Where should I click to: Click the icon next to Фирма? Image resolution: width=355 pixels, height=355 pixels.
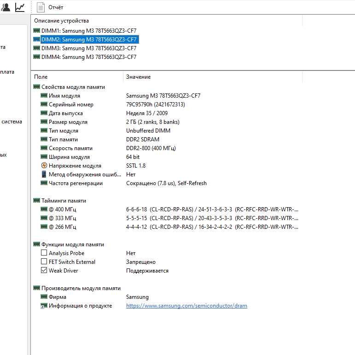[44, 297]
